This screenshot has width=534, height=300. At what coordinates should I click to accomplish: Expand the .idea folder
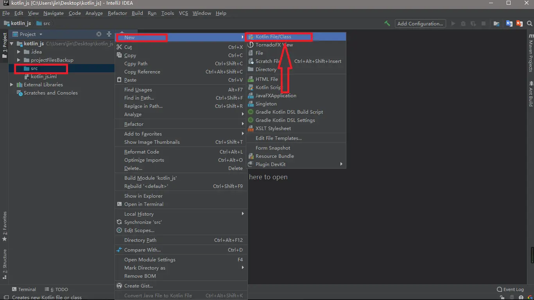(x=18, y=52)
